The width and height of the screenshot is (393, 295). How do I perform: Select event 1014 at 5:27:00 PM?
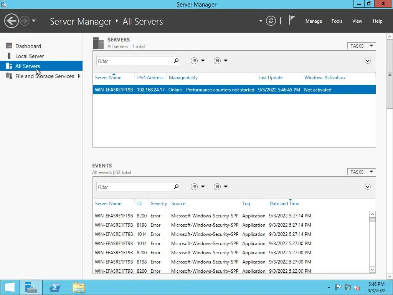231,243
